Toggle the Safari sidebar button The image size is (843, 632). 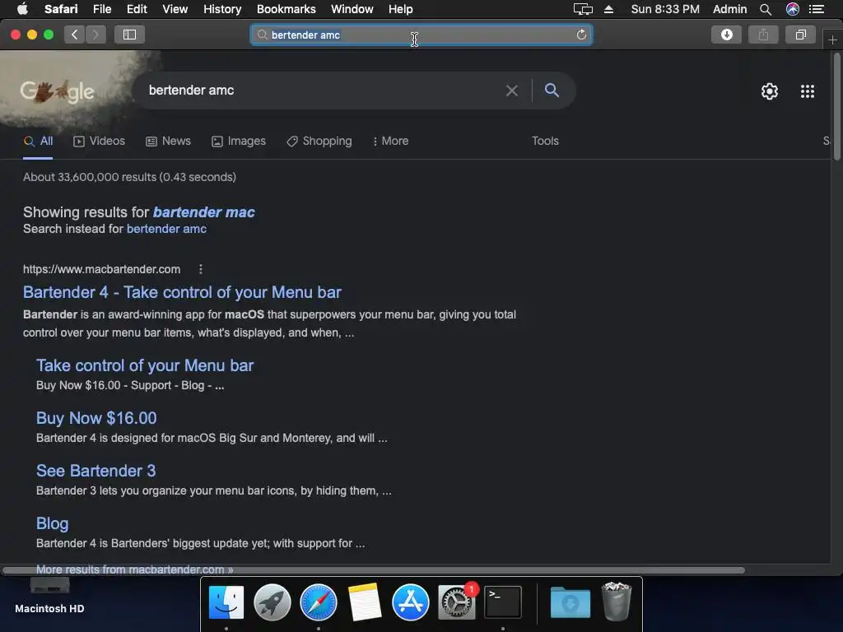[x=129, y=35]
